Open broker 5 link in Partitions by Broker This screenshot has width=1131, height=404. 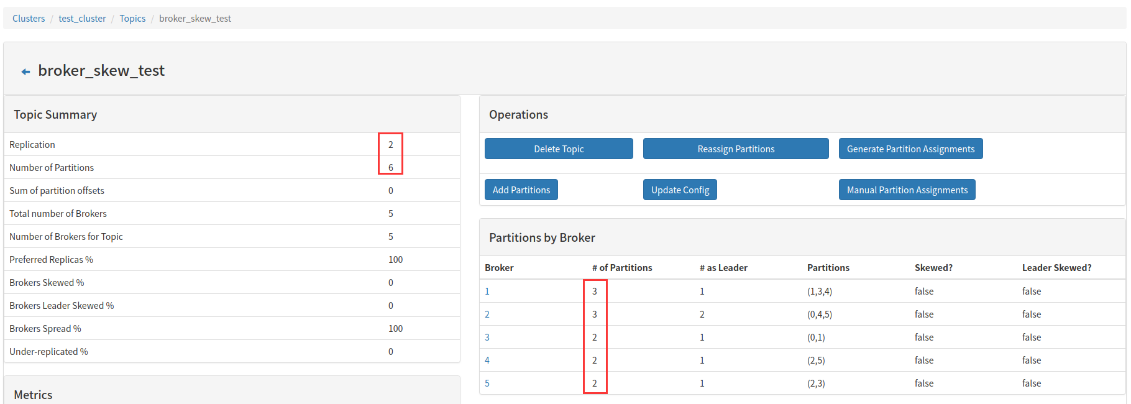(487, 383)
